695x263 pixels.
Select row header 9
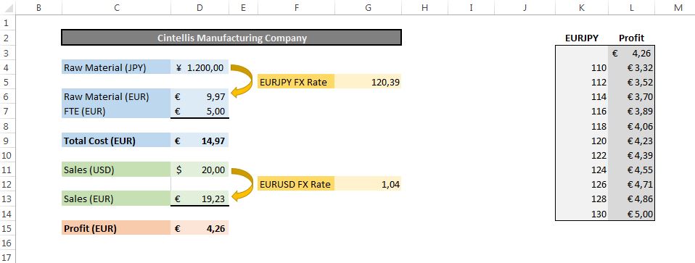tap(6, 141)
